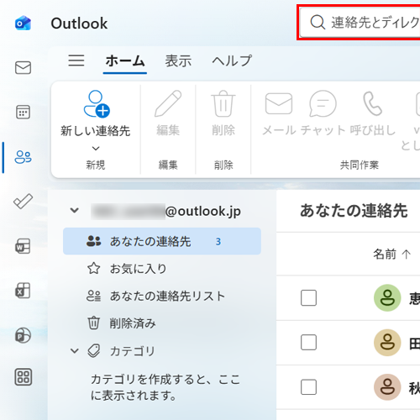Switch to the ホーム tab
The height and width of the screenshot is (420, 420).
click(x=125, y=60)
